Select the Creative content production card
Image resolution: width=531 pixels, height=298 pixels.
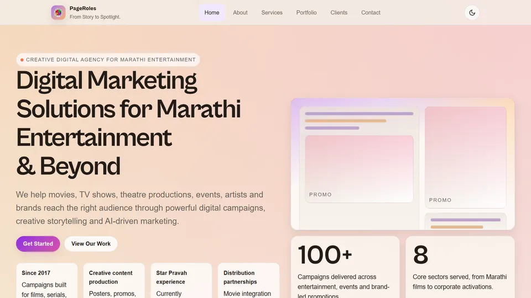click(114, 281)
